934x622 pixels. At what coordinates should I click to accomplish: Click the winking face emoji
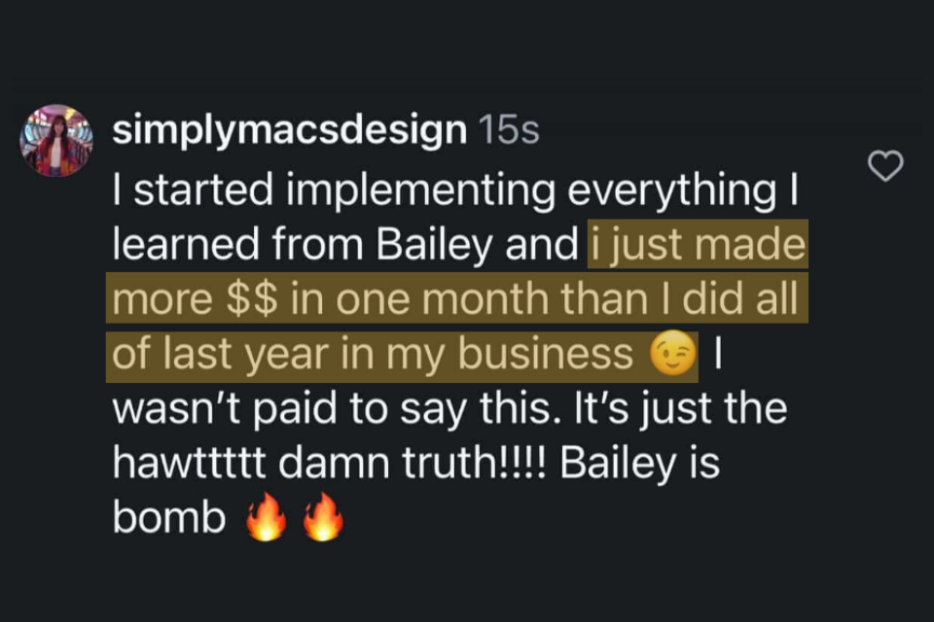[x=674, y=357]
